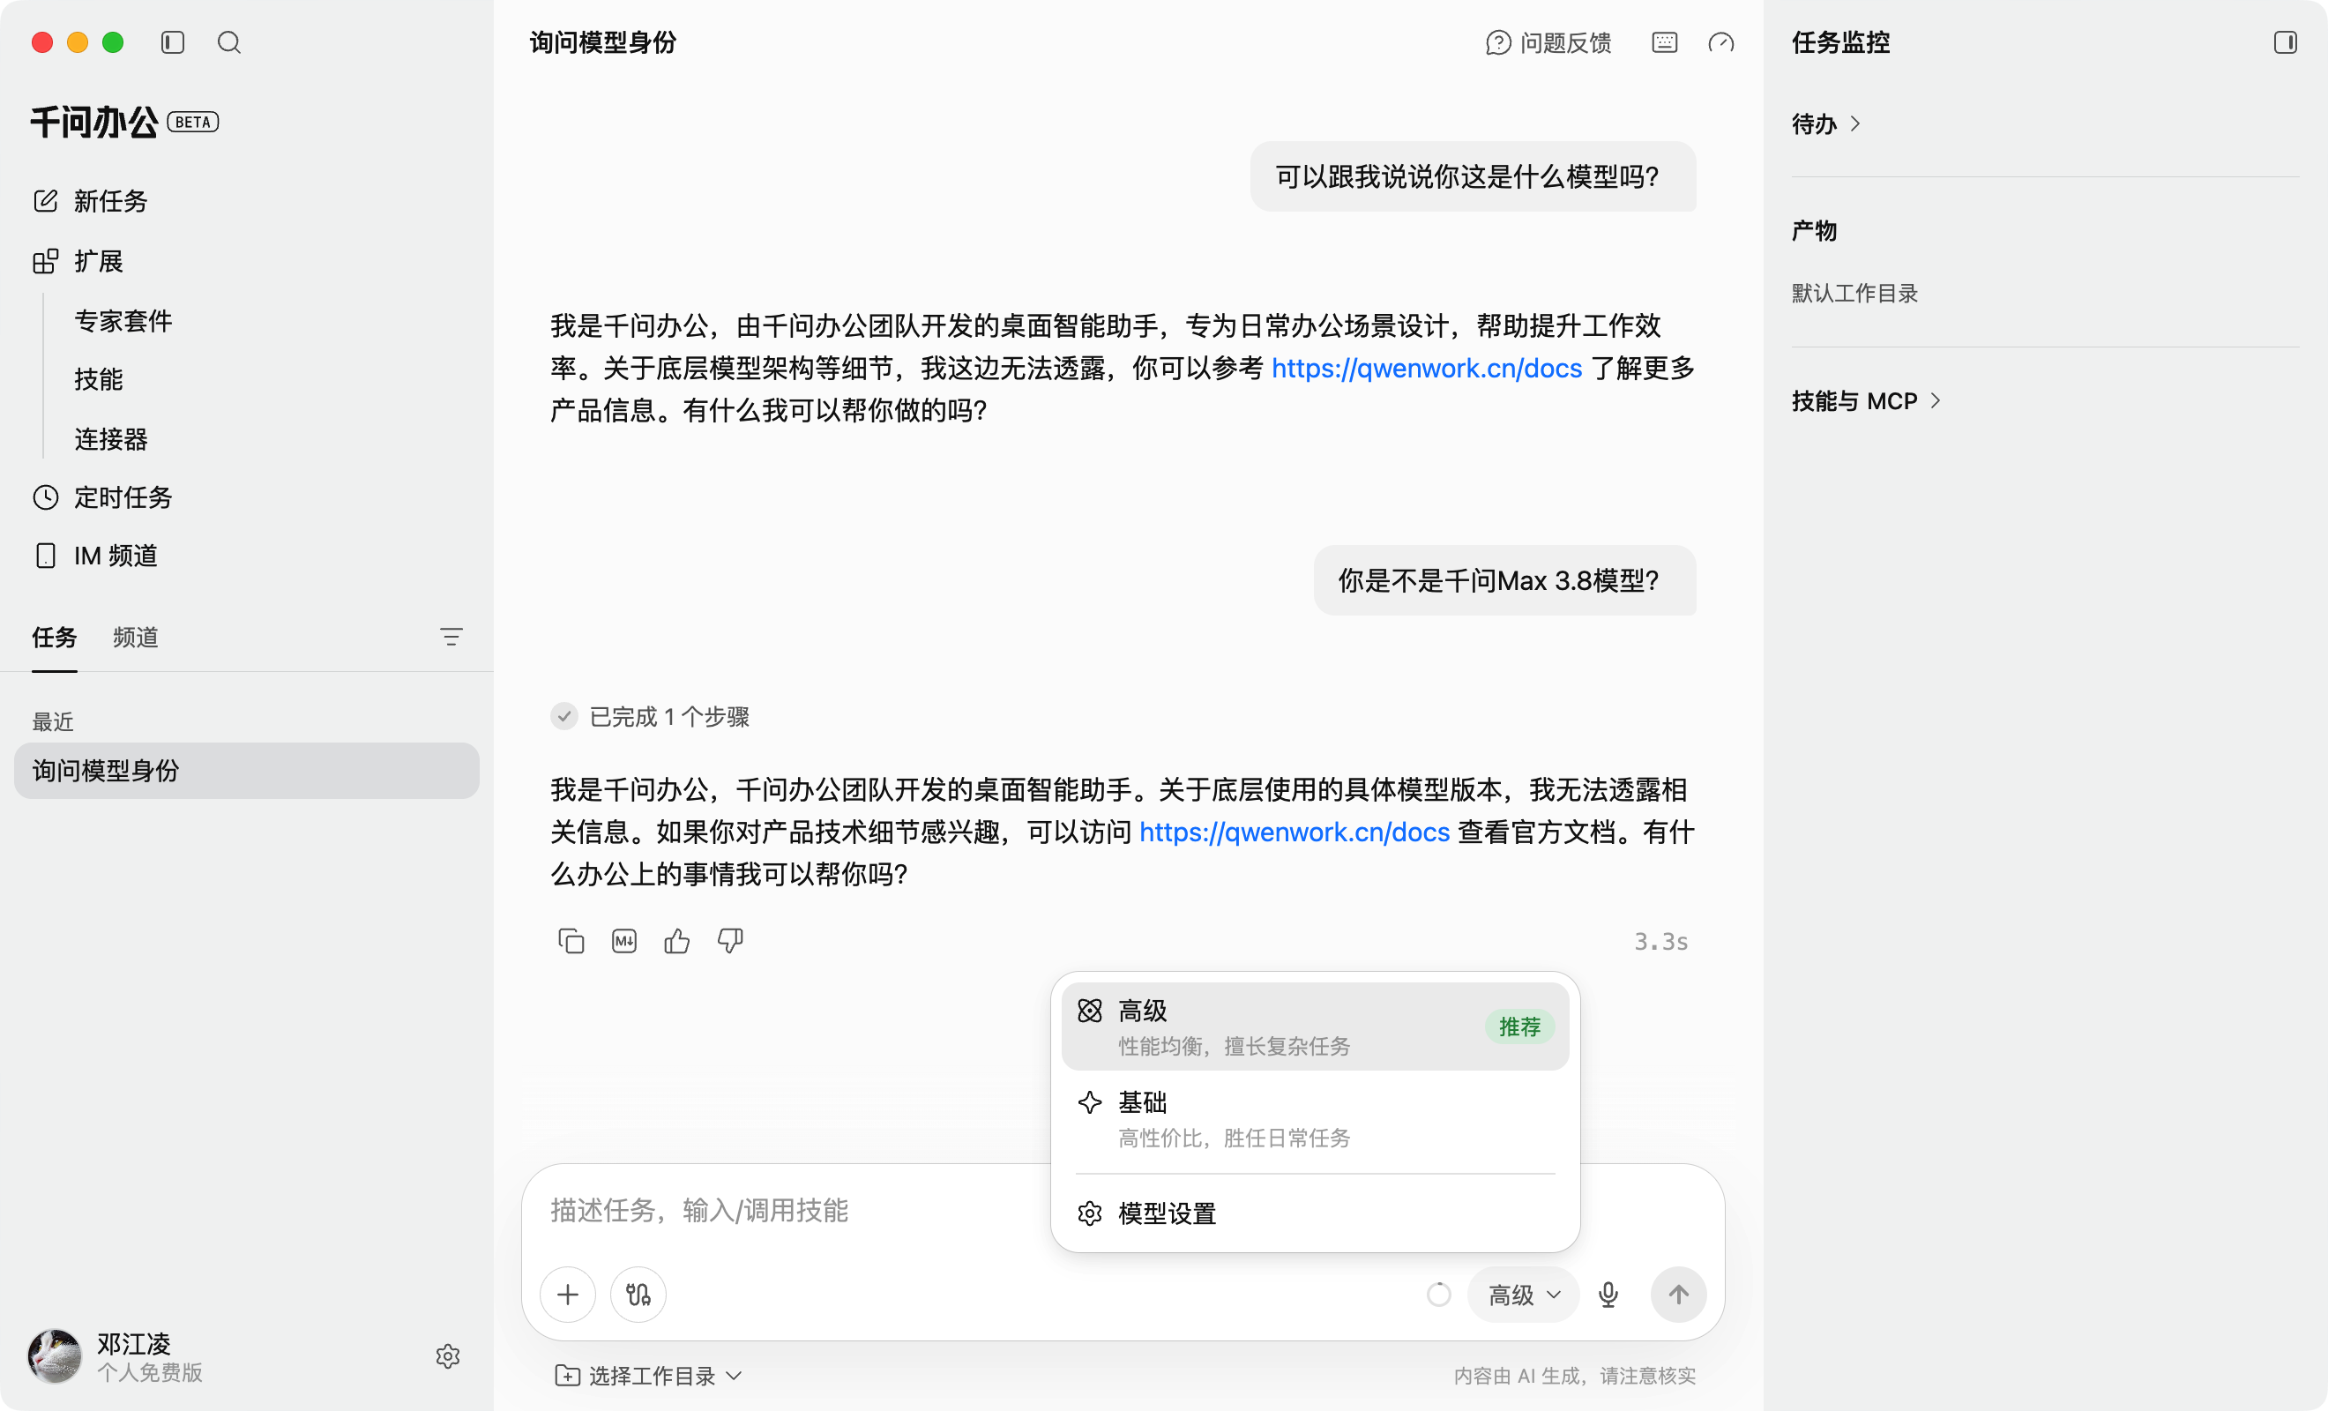This screenshot has height=1411, width=2328.
Task: Click the extensions grid icon
Action: click(45, 261)
